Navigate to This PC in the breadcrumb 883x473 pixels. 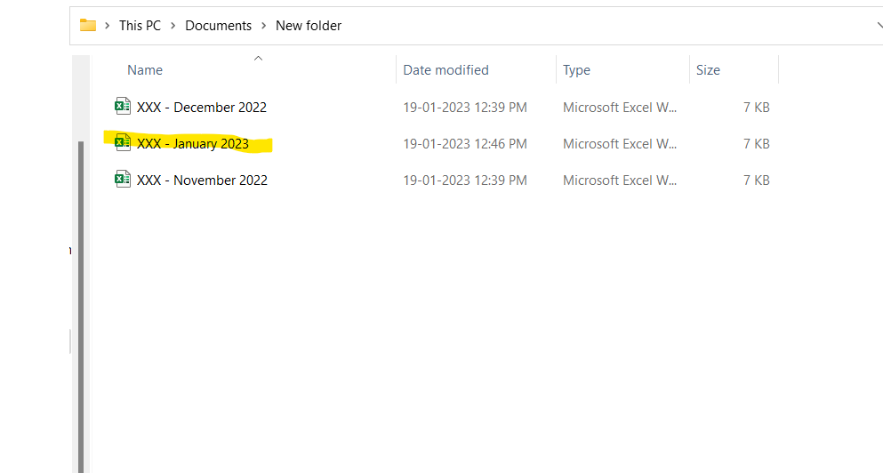pyautogui.click(x=140, y=26)
